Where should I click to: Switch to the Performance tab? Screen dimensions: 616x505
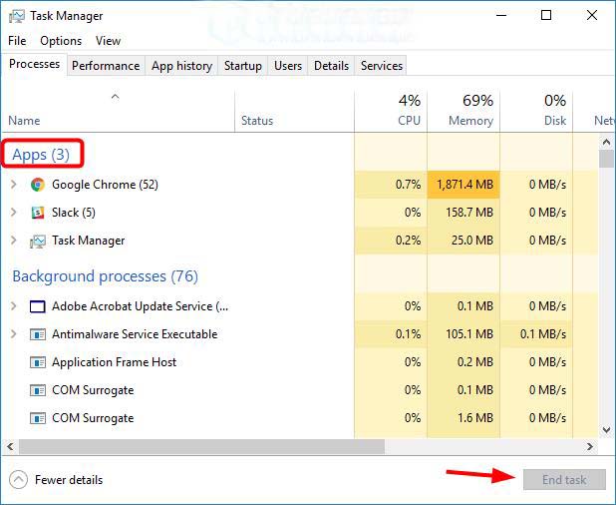pyautogui.click(x=106, y=66)
